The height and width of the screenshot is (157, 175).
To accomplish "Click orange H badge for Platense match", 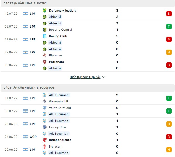I will pyautogui.click(x=169, y=52).
